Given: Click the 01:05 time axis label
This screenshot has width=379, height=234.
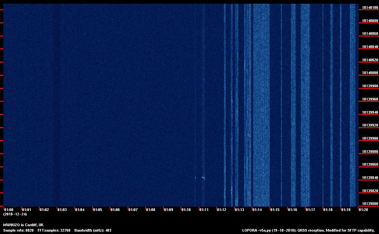Looking at the screenshot, I should coord(97,210).
